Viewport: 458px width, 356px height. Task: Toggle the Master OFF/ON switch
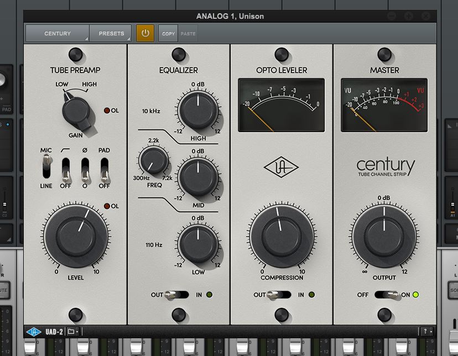point(387,295)
